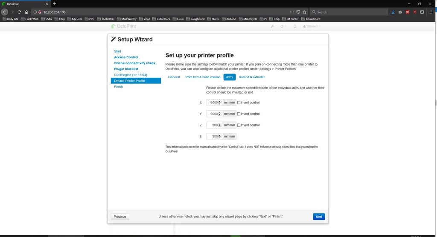Click the X axis speed field
The height and width of the screenshot is (237, 437).
[x=214, y=103]
